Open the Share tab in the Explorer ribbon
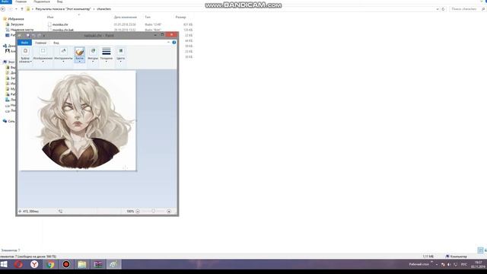Image resolution: width=487 pixels, height=274 pixels. [42, 2]
